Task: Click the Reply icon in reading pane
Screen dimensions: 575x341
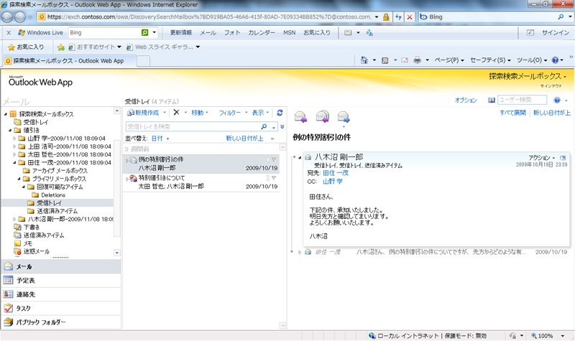Action: coord(300,117)
